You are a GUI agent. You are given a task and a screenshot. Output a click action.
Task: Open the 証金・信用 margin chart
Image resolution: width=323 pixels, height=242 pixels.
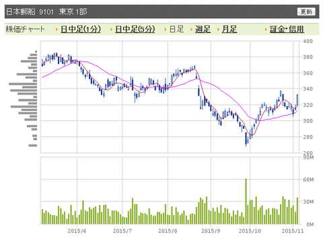[x=287, y=29]
